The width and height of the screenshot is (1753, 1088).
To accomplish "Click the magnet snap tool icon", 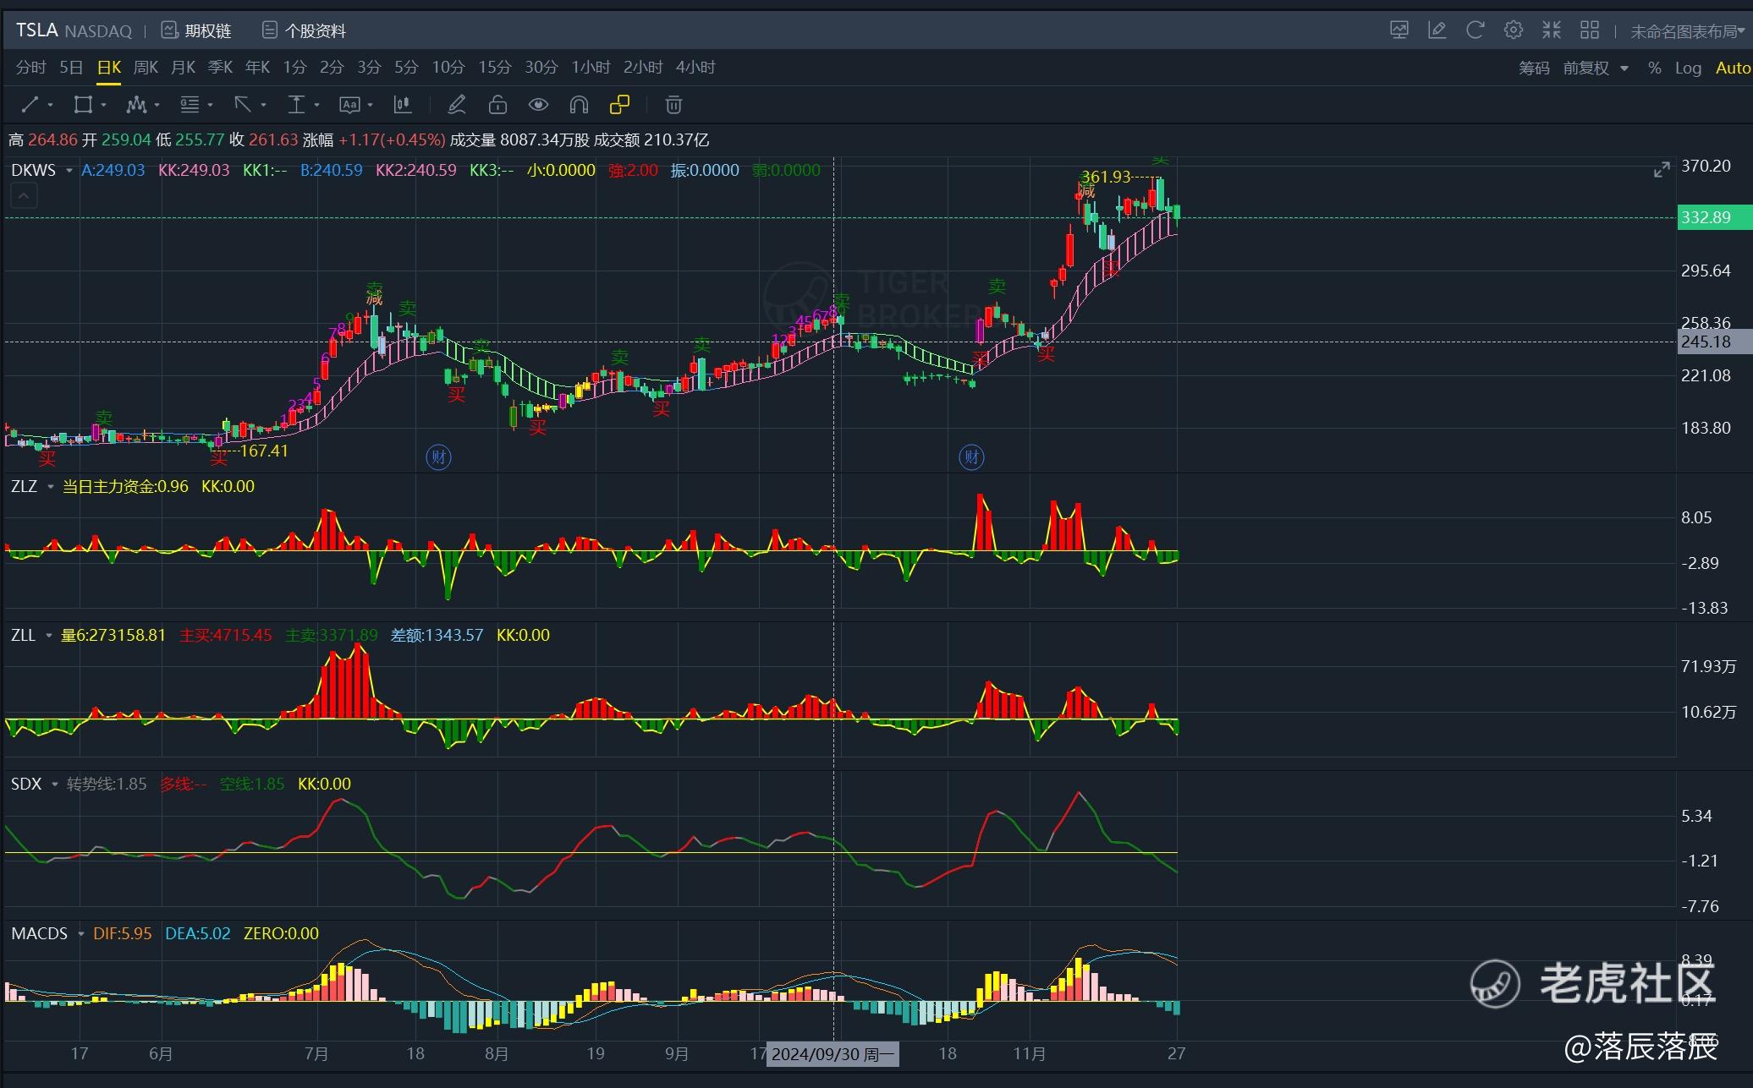I will 579,105.
